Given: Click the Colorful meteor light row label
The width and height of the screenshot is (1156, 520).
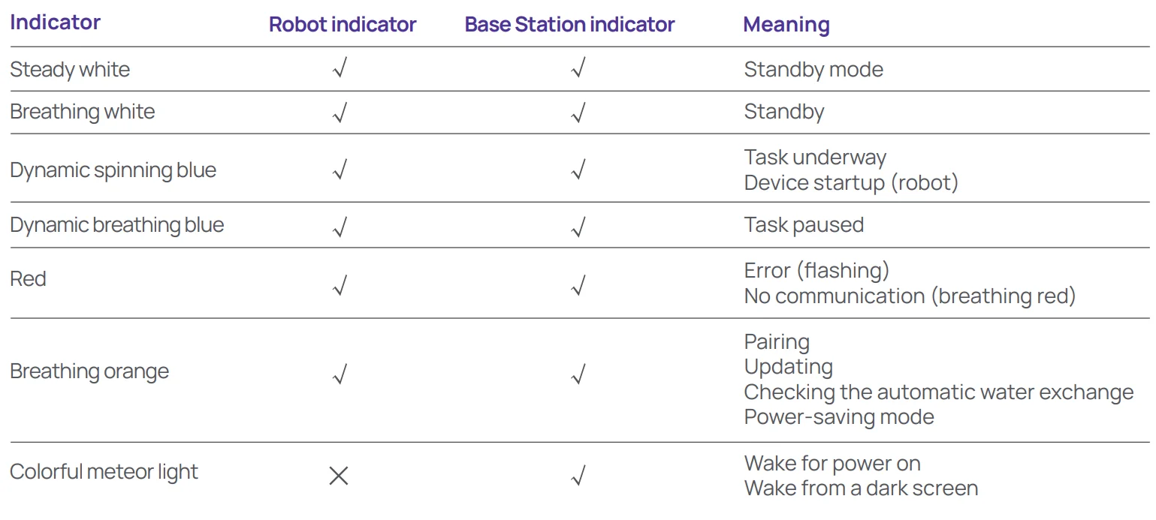Looking at the screenshot, I should click(104, 472).
